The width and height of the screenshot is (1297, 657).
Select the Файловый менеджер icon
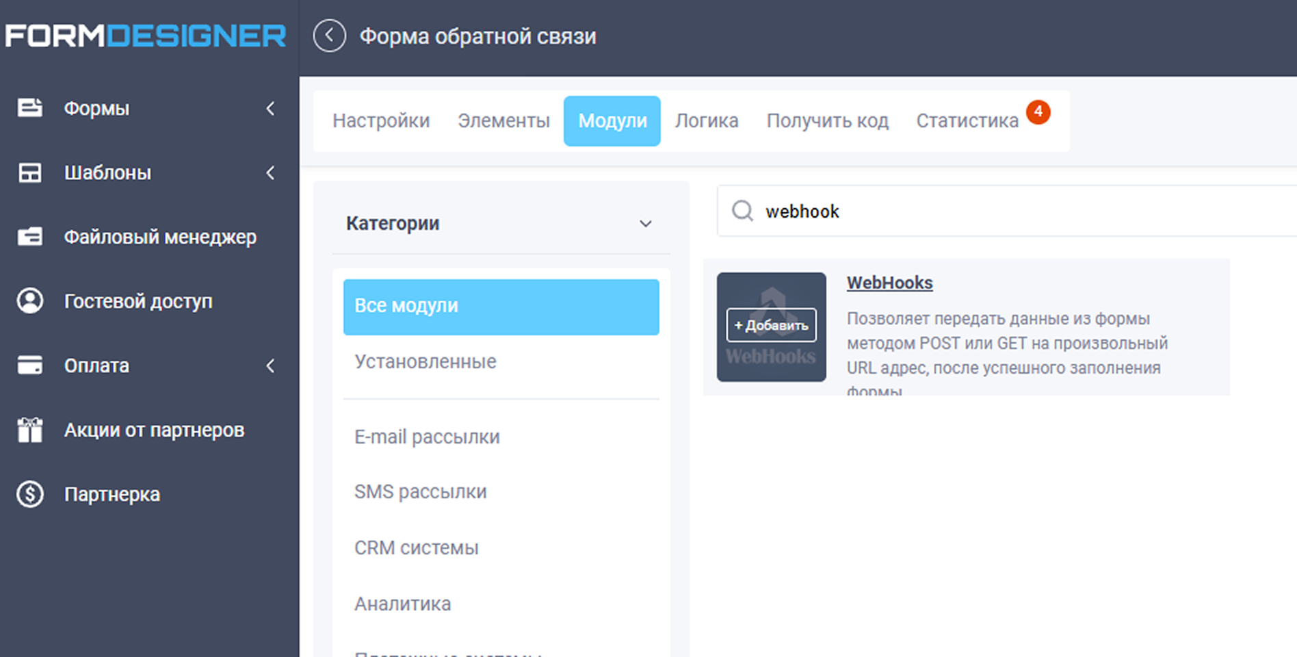pyautogui.click(x=29, y=236)
